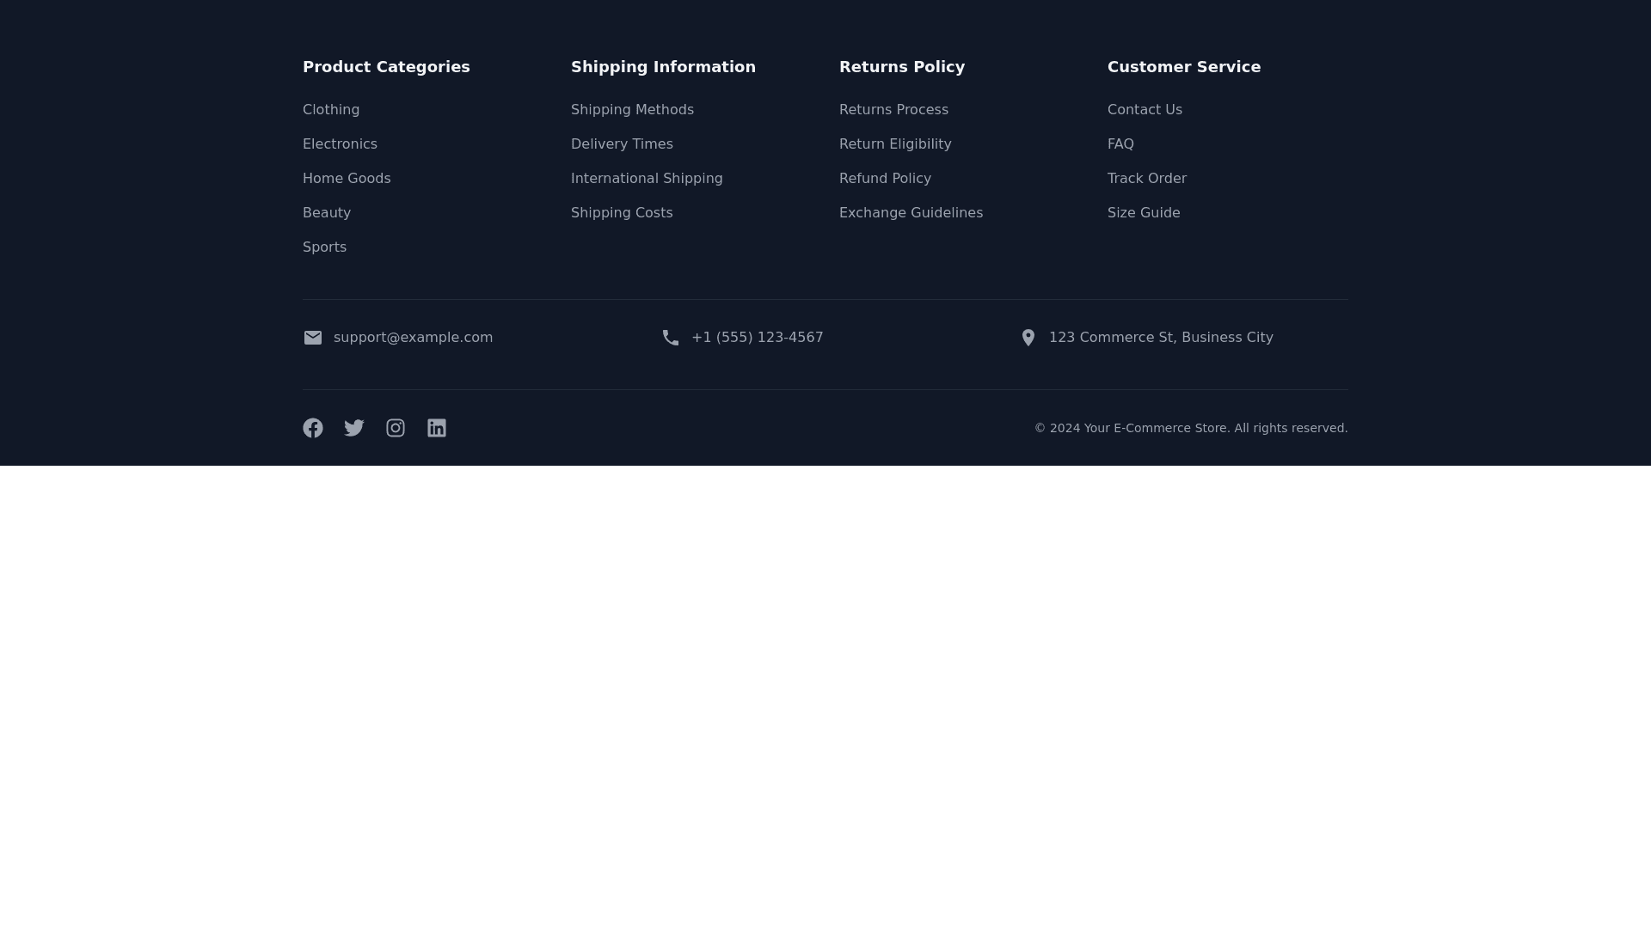Open the Facebook social icon

coord(313,428)
